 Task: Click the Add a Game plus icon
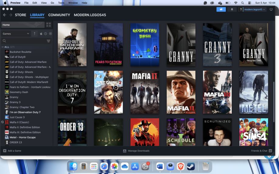point(5,151)
